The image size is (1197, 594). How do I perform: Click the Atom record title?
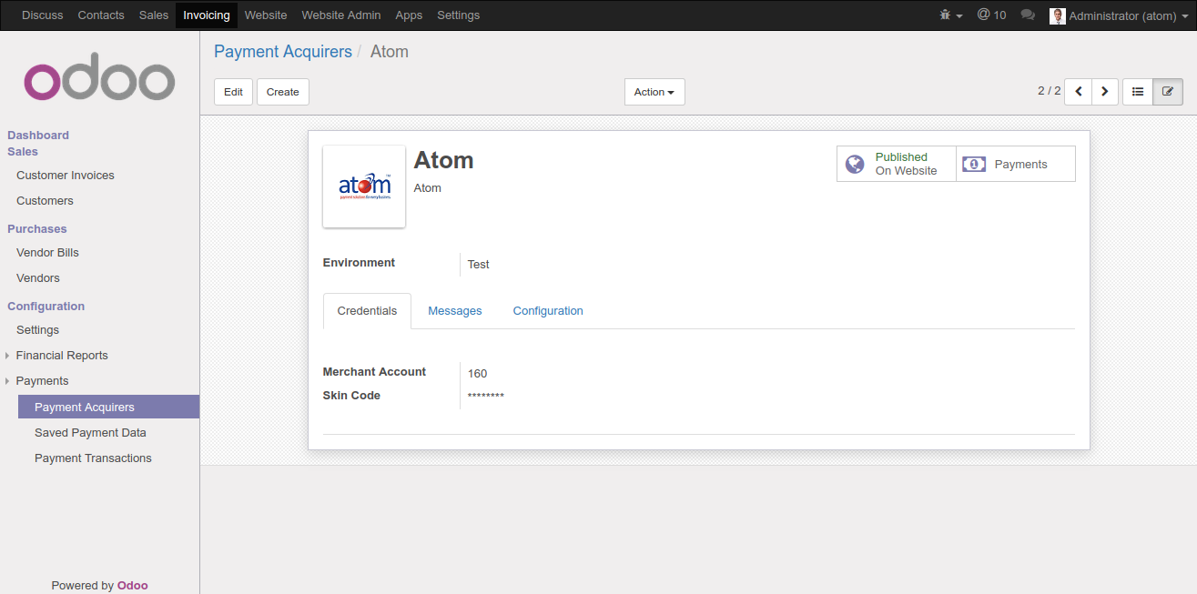[443, 160]
